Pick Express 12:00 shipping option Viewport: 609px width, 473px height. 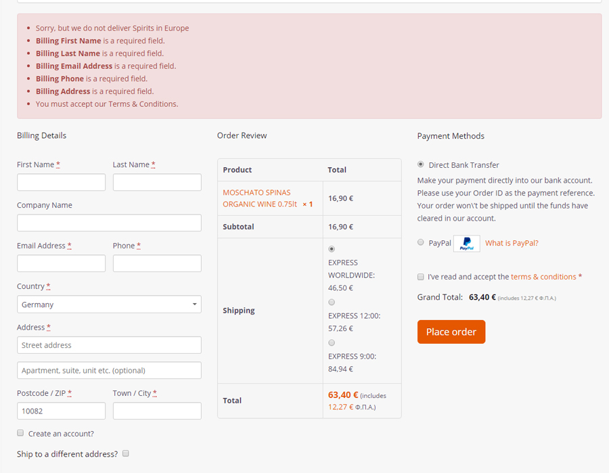coord(332,302)
